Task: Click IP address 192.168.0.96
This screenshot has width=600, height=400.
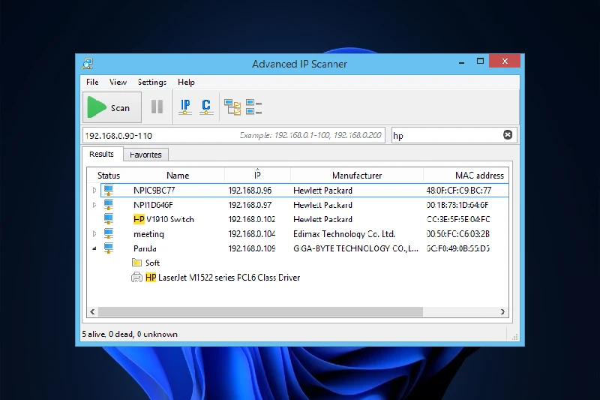Action: tap(250, 190)
